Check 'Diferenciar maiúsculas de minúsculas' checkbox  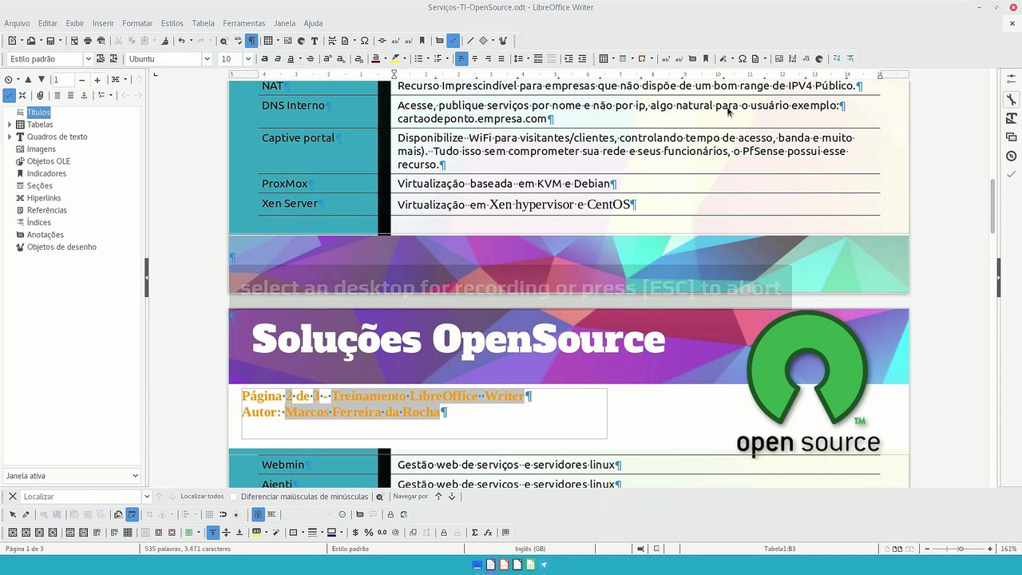point(234,497)
